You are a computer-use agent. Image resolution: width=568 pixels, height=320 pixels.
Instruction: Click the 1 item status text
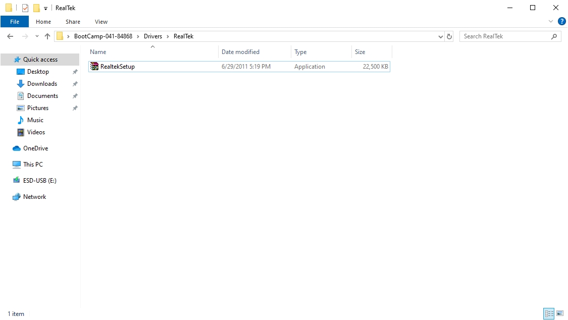pos(16,314)
